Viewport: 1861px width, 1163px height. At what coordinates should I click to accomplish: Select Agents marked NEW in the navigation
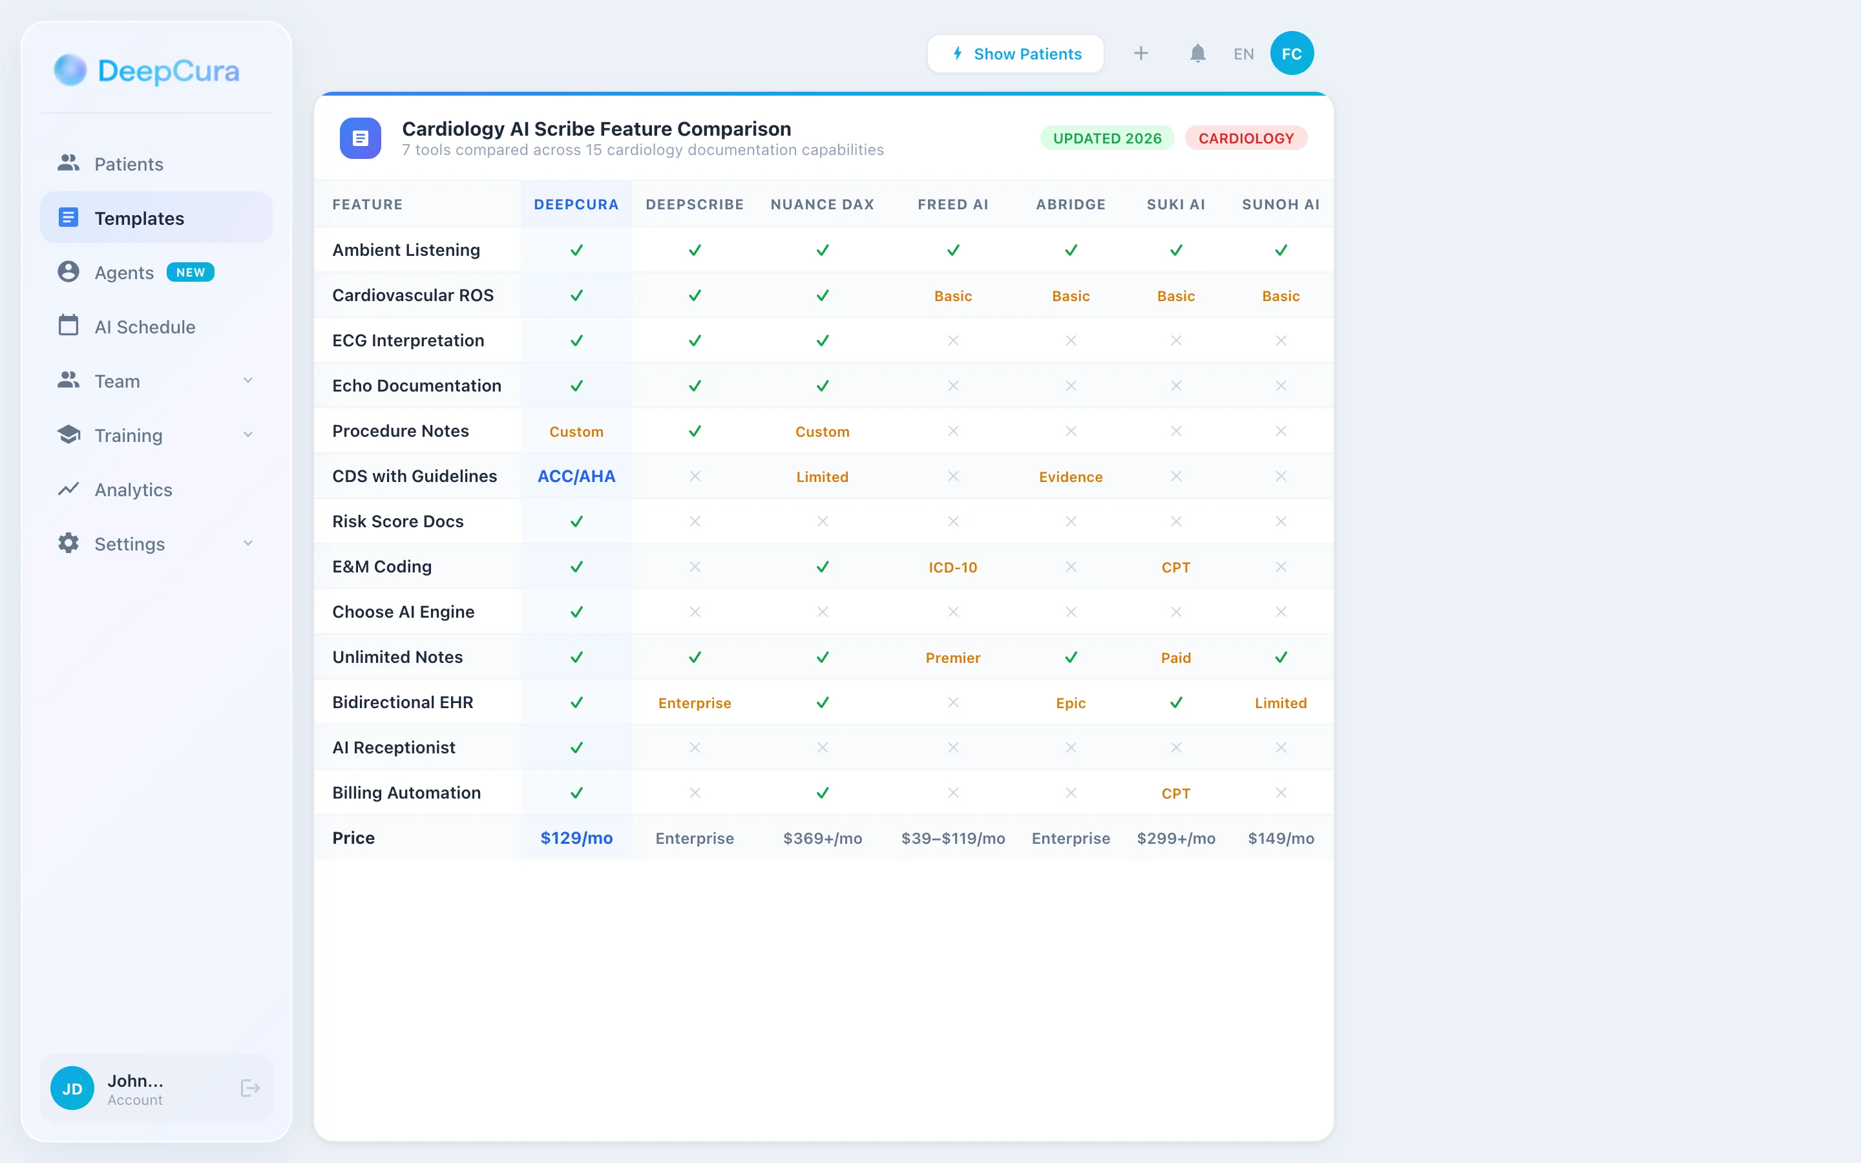[124, 271]
